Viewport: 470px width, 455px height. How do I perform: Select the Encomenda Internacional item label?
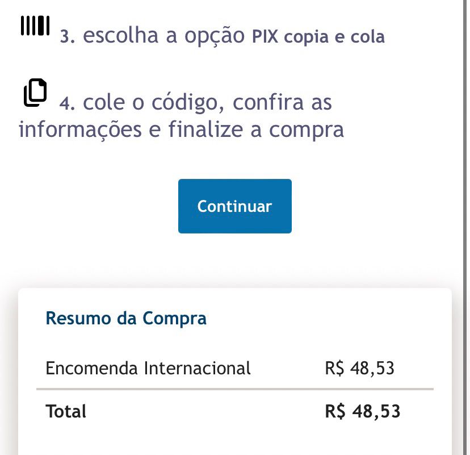click(148, 368)
